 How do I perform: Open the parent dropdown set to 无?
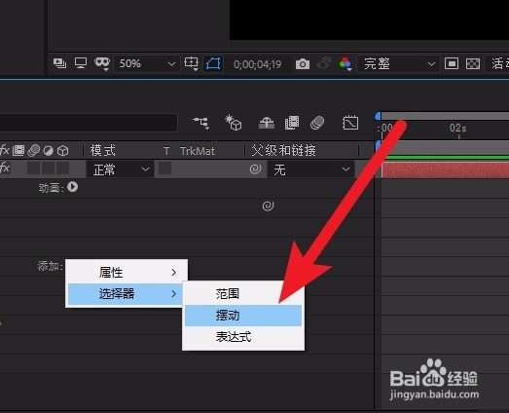coord(310,169)
